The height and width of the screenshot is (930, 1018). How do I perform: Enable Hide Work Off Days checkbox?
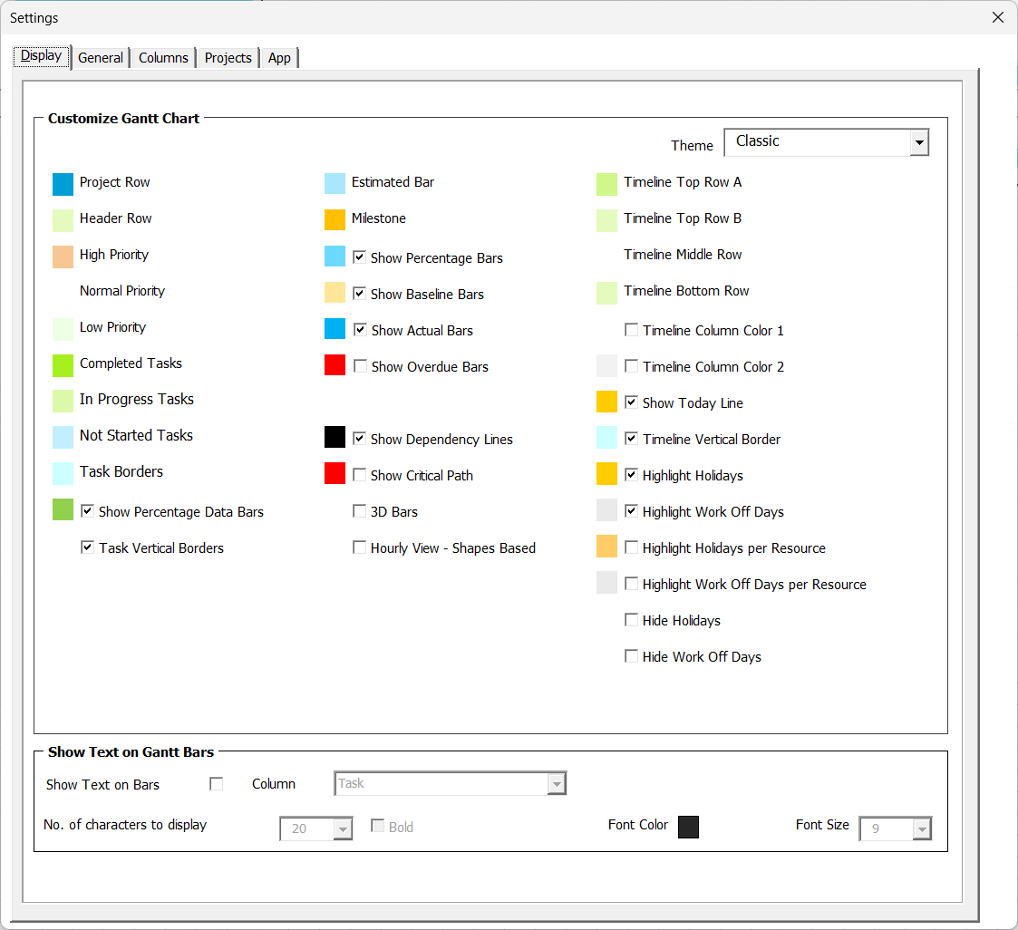(631, 656)
